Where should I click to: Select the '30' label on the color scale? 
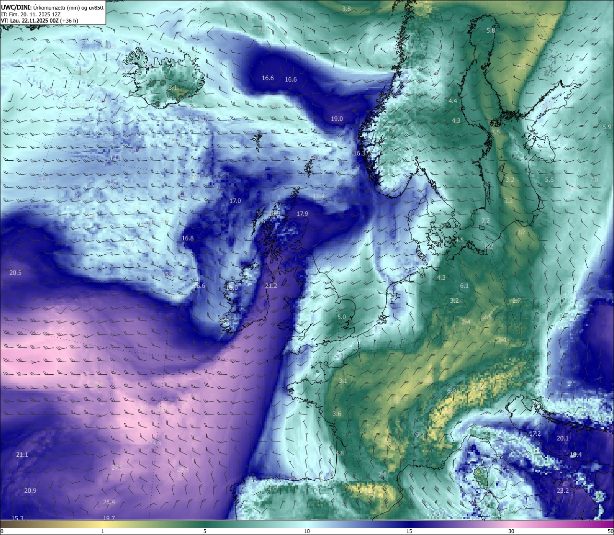pos(511,531)
